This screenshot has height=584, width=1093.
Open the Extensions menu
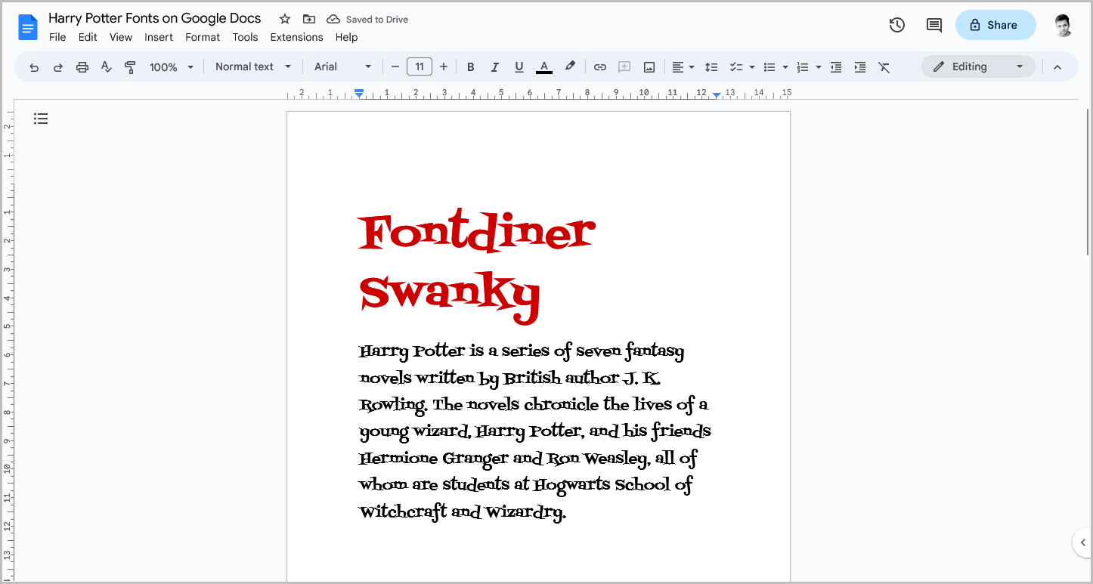coord(296,37)
